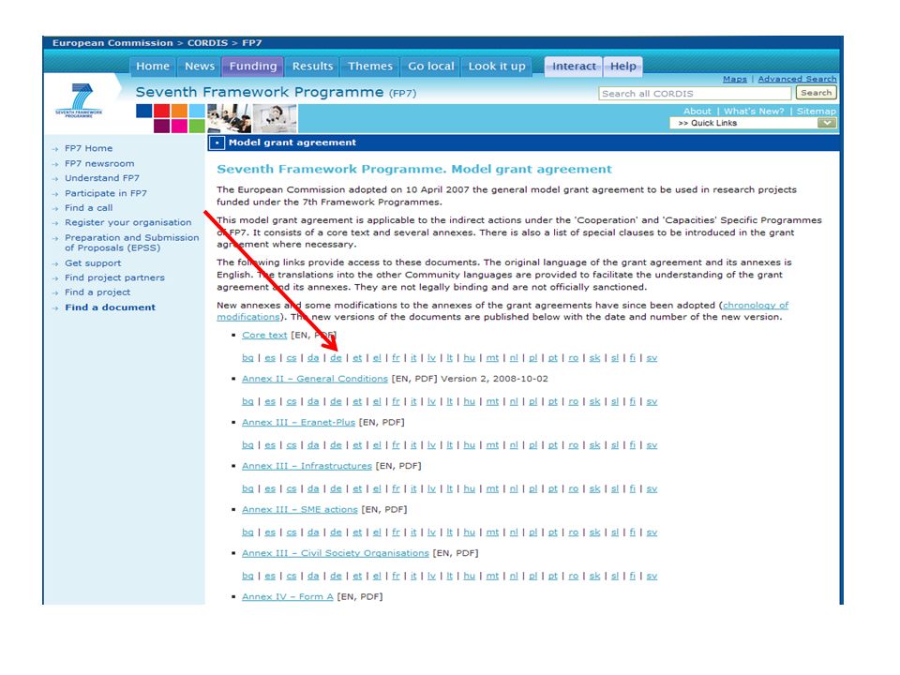Open the 'nl' translation under Annex III Infrastructures
The width and height of the screenshot is (900, 675).
(514, 488)
